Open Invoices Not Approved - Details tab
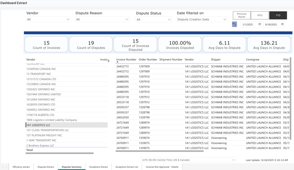Screen dimensions: 294x170 (x=162, y=167)
